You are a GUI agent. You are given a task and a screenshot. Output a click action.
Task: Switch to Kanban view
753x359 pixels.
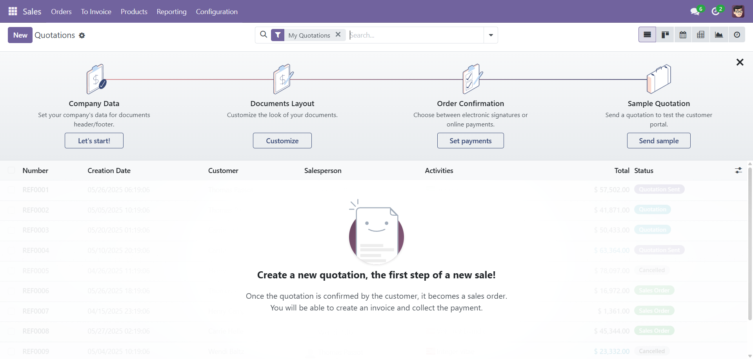pyautogui.click(x=665, y=35)
